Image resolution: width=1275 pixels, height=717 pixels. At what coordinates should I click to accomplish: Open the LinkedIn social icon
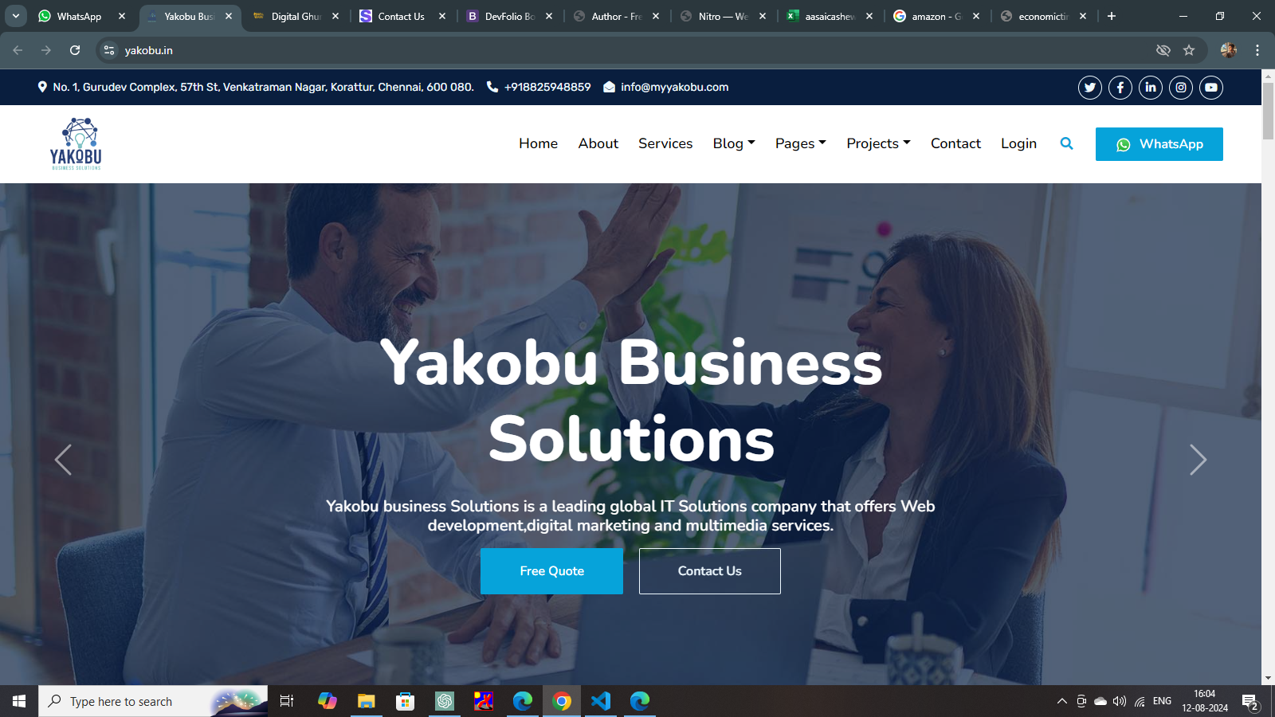[x=1151, y=88]
